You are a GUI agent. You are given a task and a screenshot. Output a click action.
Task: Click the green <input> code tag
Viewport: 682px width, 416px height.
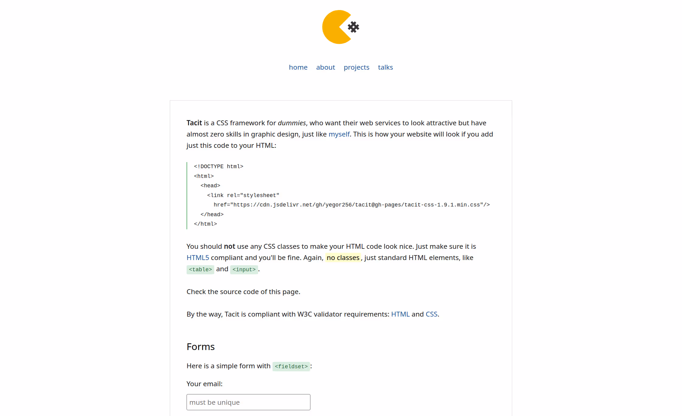[x=244, y=269]
